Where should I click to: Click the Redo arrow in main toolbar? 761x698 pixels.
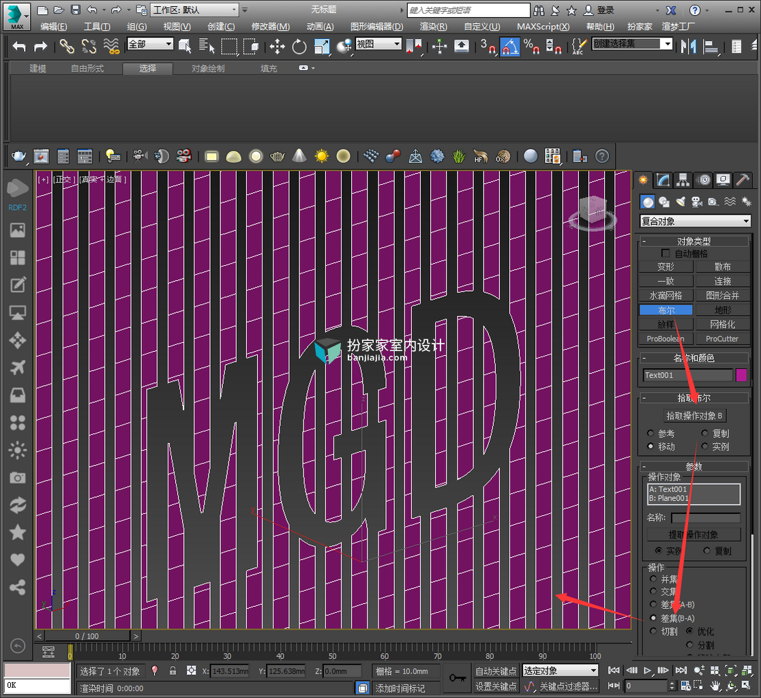point(40,46)
